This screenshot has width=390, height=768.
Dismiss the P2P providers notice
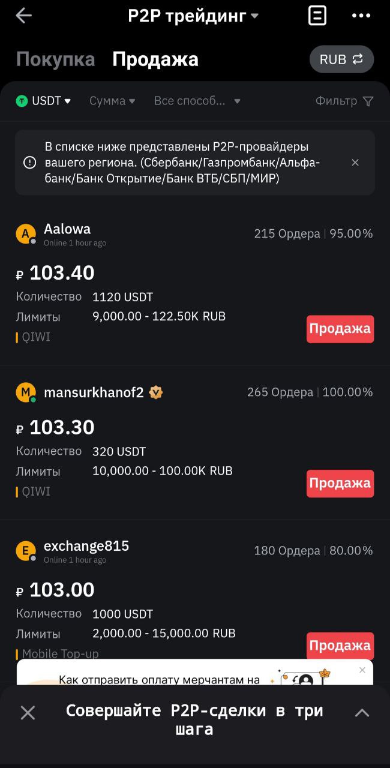tap(355, 163)
